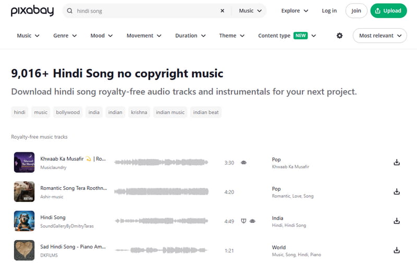
Task: Play the Sad Hindi Song heart thumbnail
Action: tap(24, 250)
